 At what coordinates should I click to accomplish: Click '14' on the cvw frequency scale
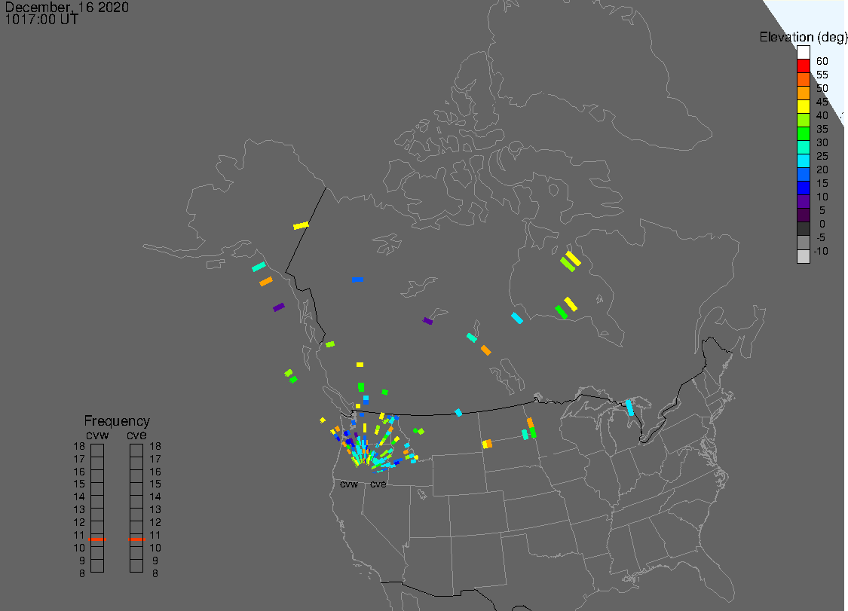click(x=79, y=496)
